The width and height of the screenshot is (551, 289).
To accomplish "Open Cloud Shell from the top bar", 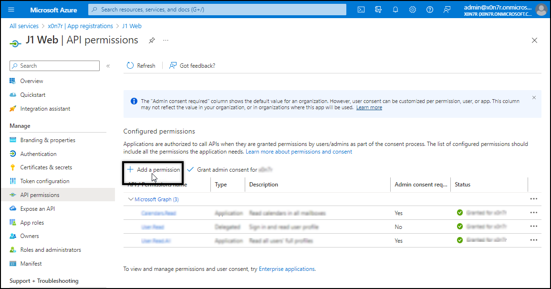I will [362, 10].
